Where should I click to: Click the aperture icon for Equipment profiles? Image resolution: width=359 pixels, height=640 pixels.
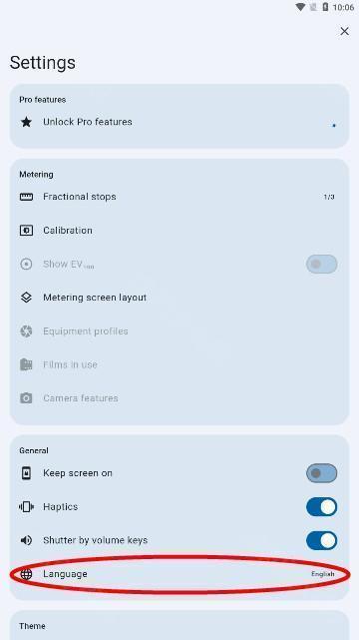(x=26, y=331)
